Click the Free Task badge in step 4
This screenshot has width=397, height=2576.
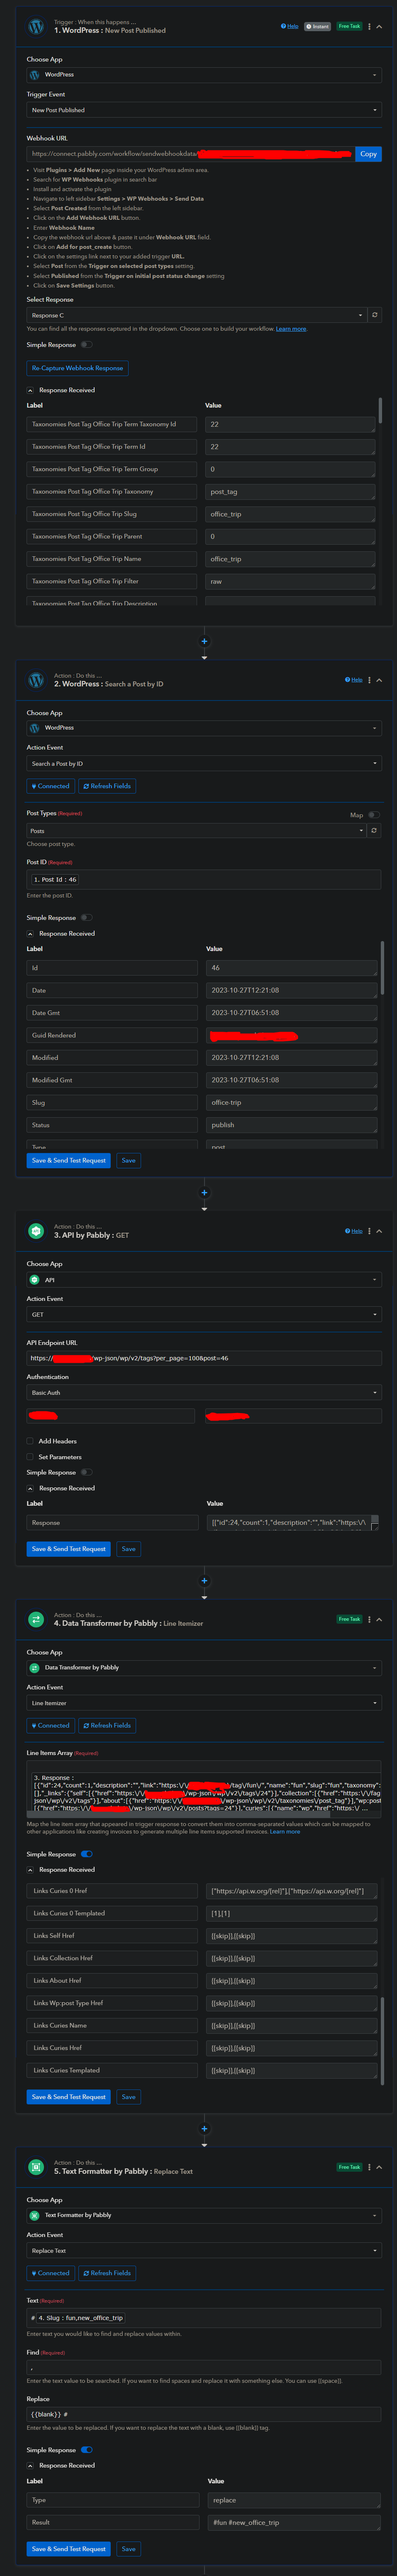pos(349,1619)
